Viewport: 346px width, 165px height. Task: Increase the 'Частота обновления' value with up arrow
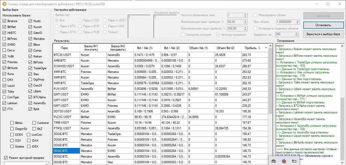(245, 14)
